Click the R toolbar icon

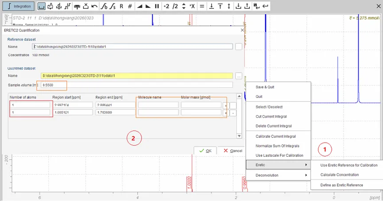pyautogui.click(x=121, y=6)
